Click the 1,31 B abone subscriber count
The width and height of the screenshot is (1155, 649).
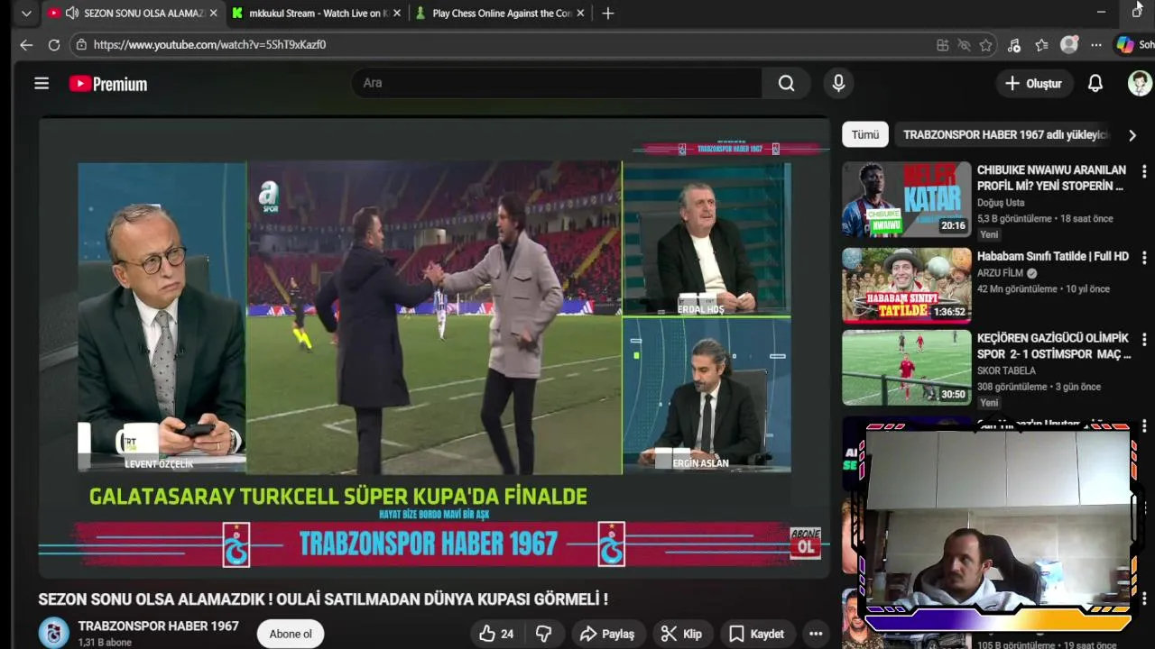[105, 643]
